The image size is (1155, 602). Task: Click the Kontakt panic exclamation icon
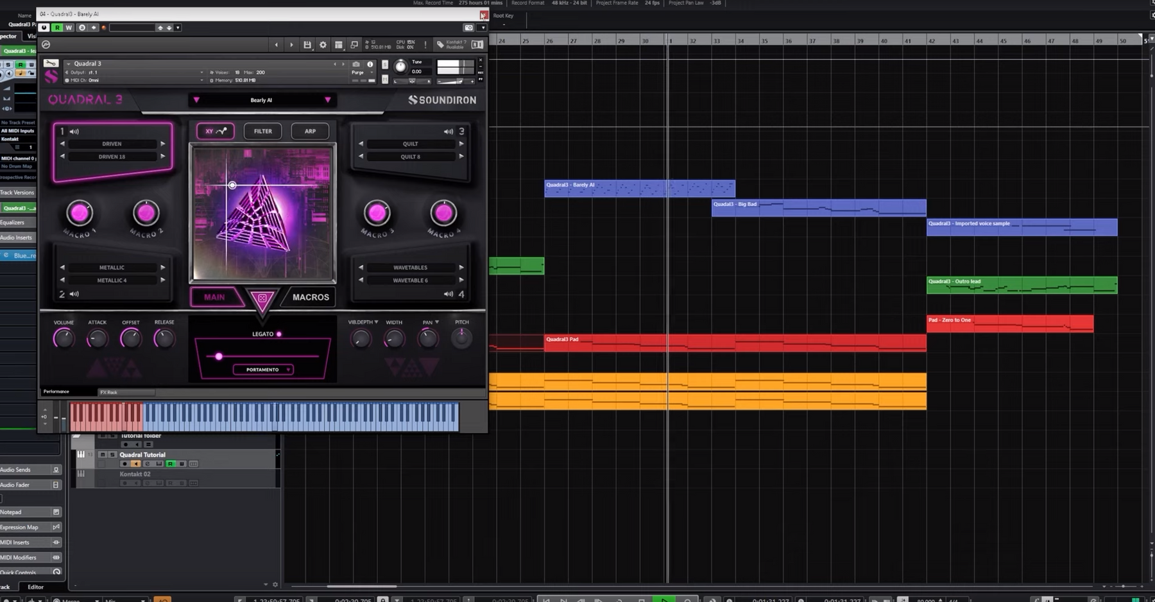pyautogui.click(x=425, y=45)
